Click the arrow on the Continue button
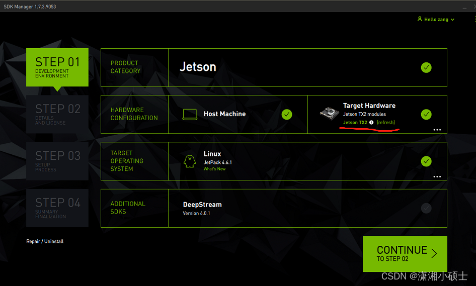Viewport: 476px width, 286px height. click(434, 253)
